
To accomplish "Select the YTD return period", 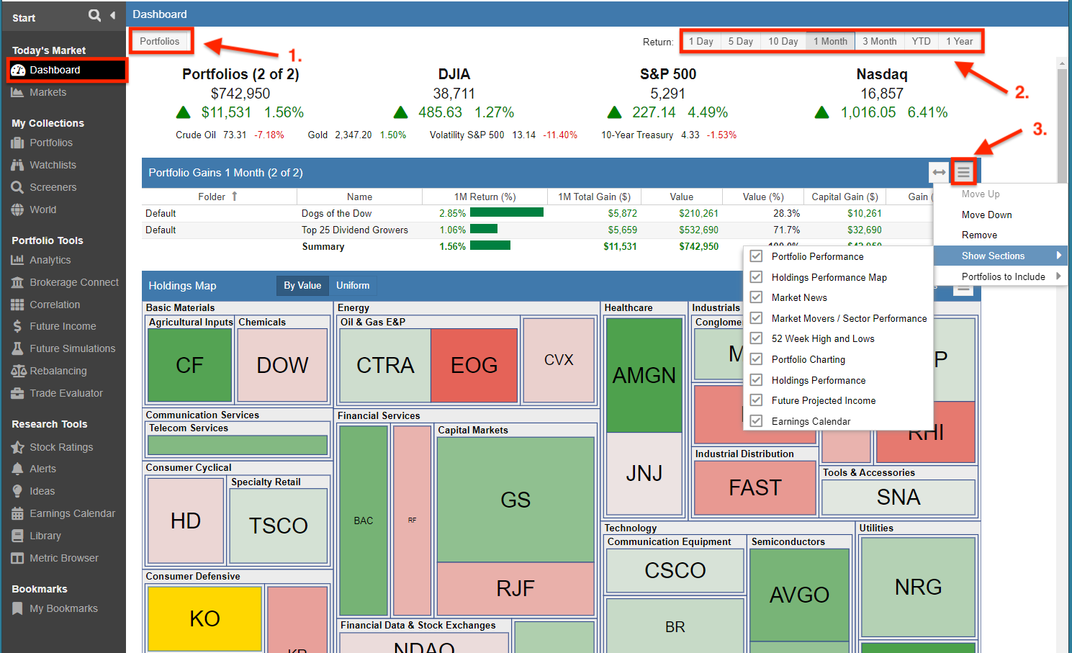I will coord(921,41).
